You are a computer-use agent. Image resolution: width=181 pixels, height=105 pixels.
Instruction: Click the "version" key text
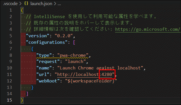[37, 36]
